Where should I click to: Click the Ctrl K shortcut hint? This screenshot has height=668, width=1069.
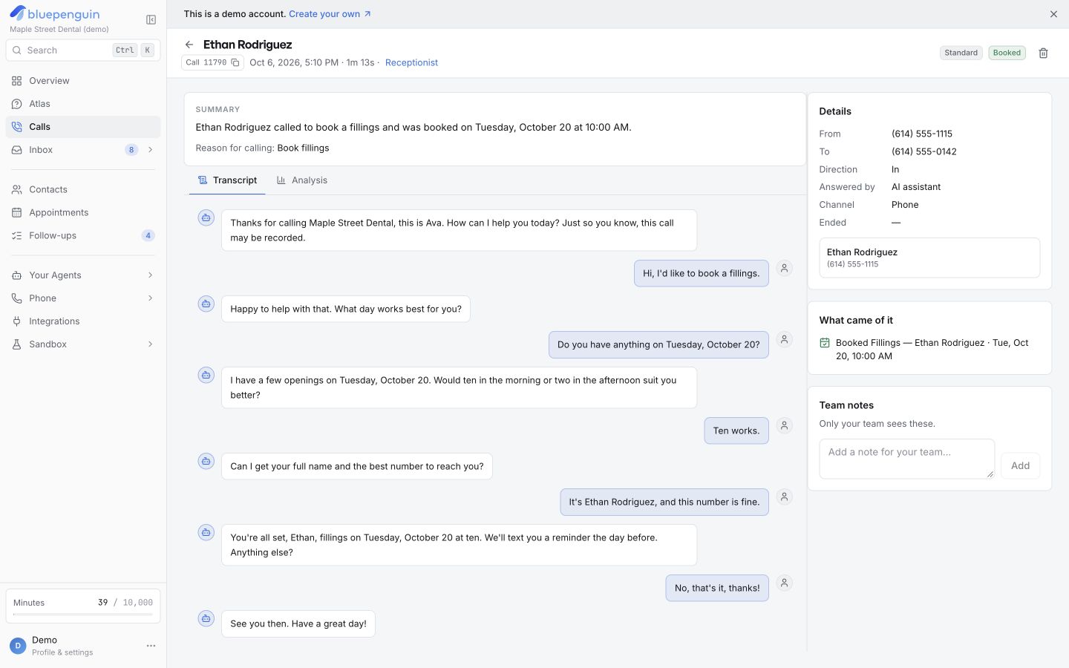click(x=134, y=50)
